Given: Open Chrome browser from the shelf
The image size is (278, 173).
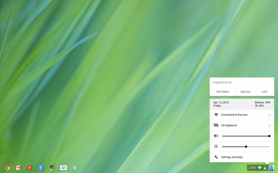Looking at the screenshot, I should [7, 168].
